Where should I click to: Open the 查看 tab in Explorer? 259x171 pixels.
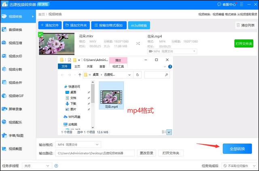(102, 66)
